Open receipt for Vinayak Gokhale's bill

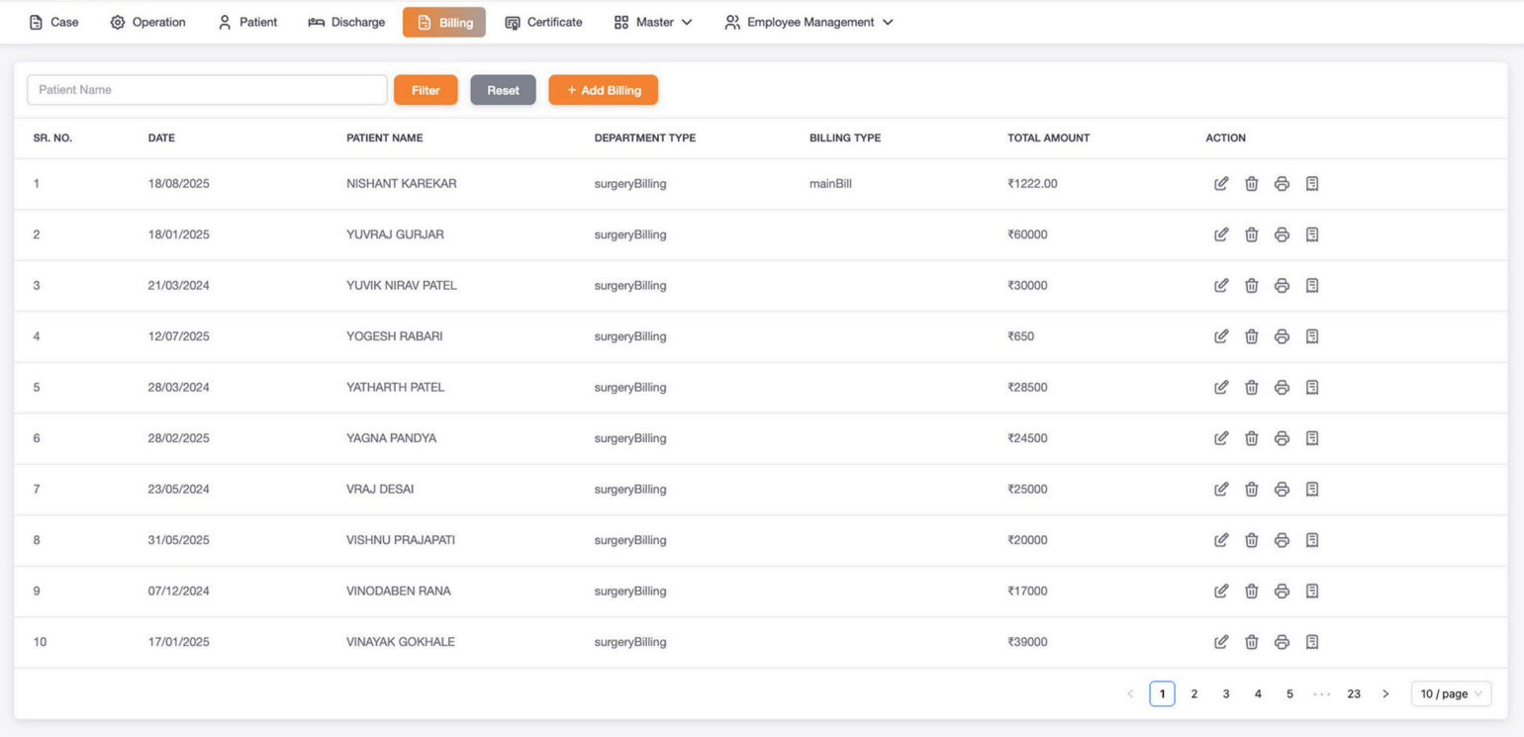(x=1312, y=642)
